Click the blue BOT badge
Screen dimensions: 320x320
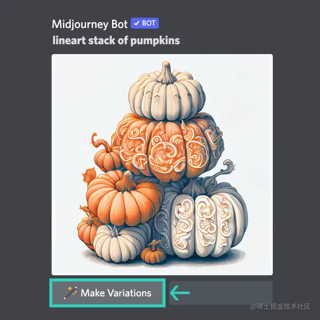pyautogui.click(x=145, y=23)
